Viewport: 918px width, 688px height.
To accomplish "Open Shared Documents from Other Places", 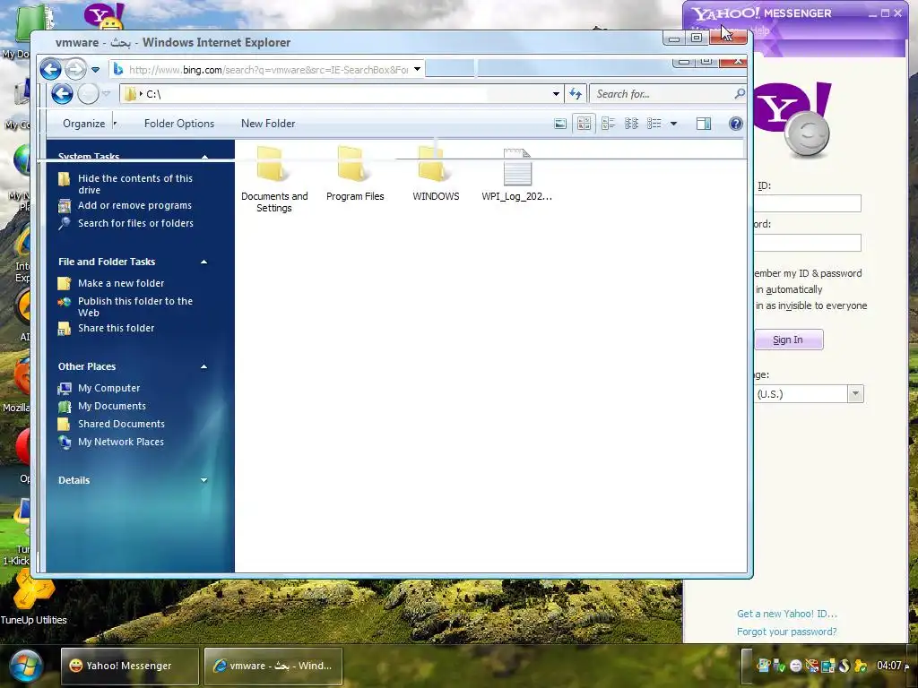I will 121,424.
